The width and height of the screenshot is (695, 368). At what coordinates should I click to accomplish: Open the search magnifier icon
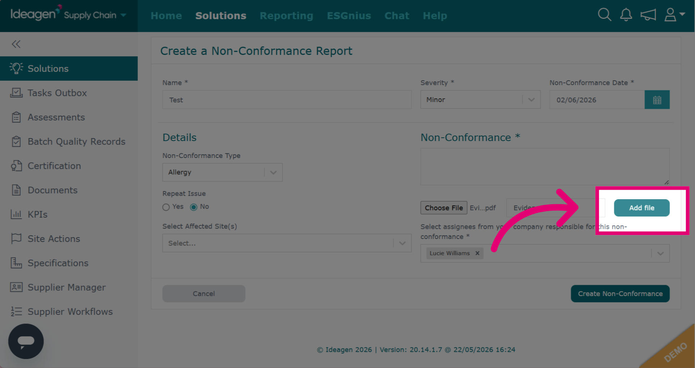605,15
